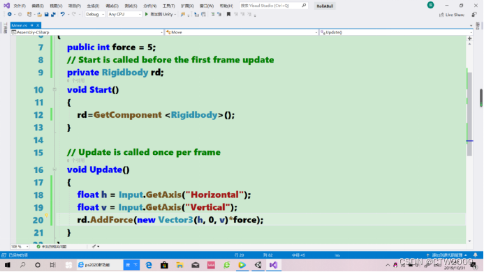Click the user account avatar icon
484x272 pixels.
click(x=431, y=5)
